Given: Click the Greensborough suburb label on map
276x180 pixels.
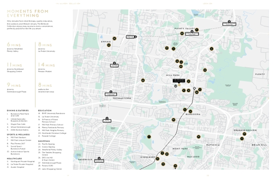Looking at the screenshot, I should tap(245, 130).
